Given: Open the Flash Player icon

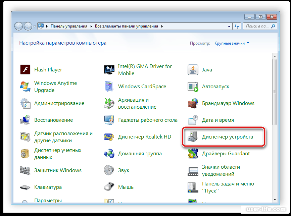Looking at the screenshot, I should [x=25, y=69].
